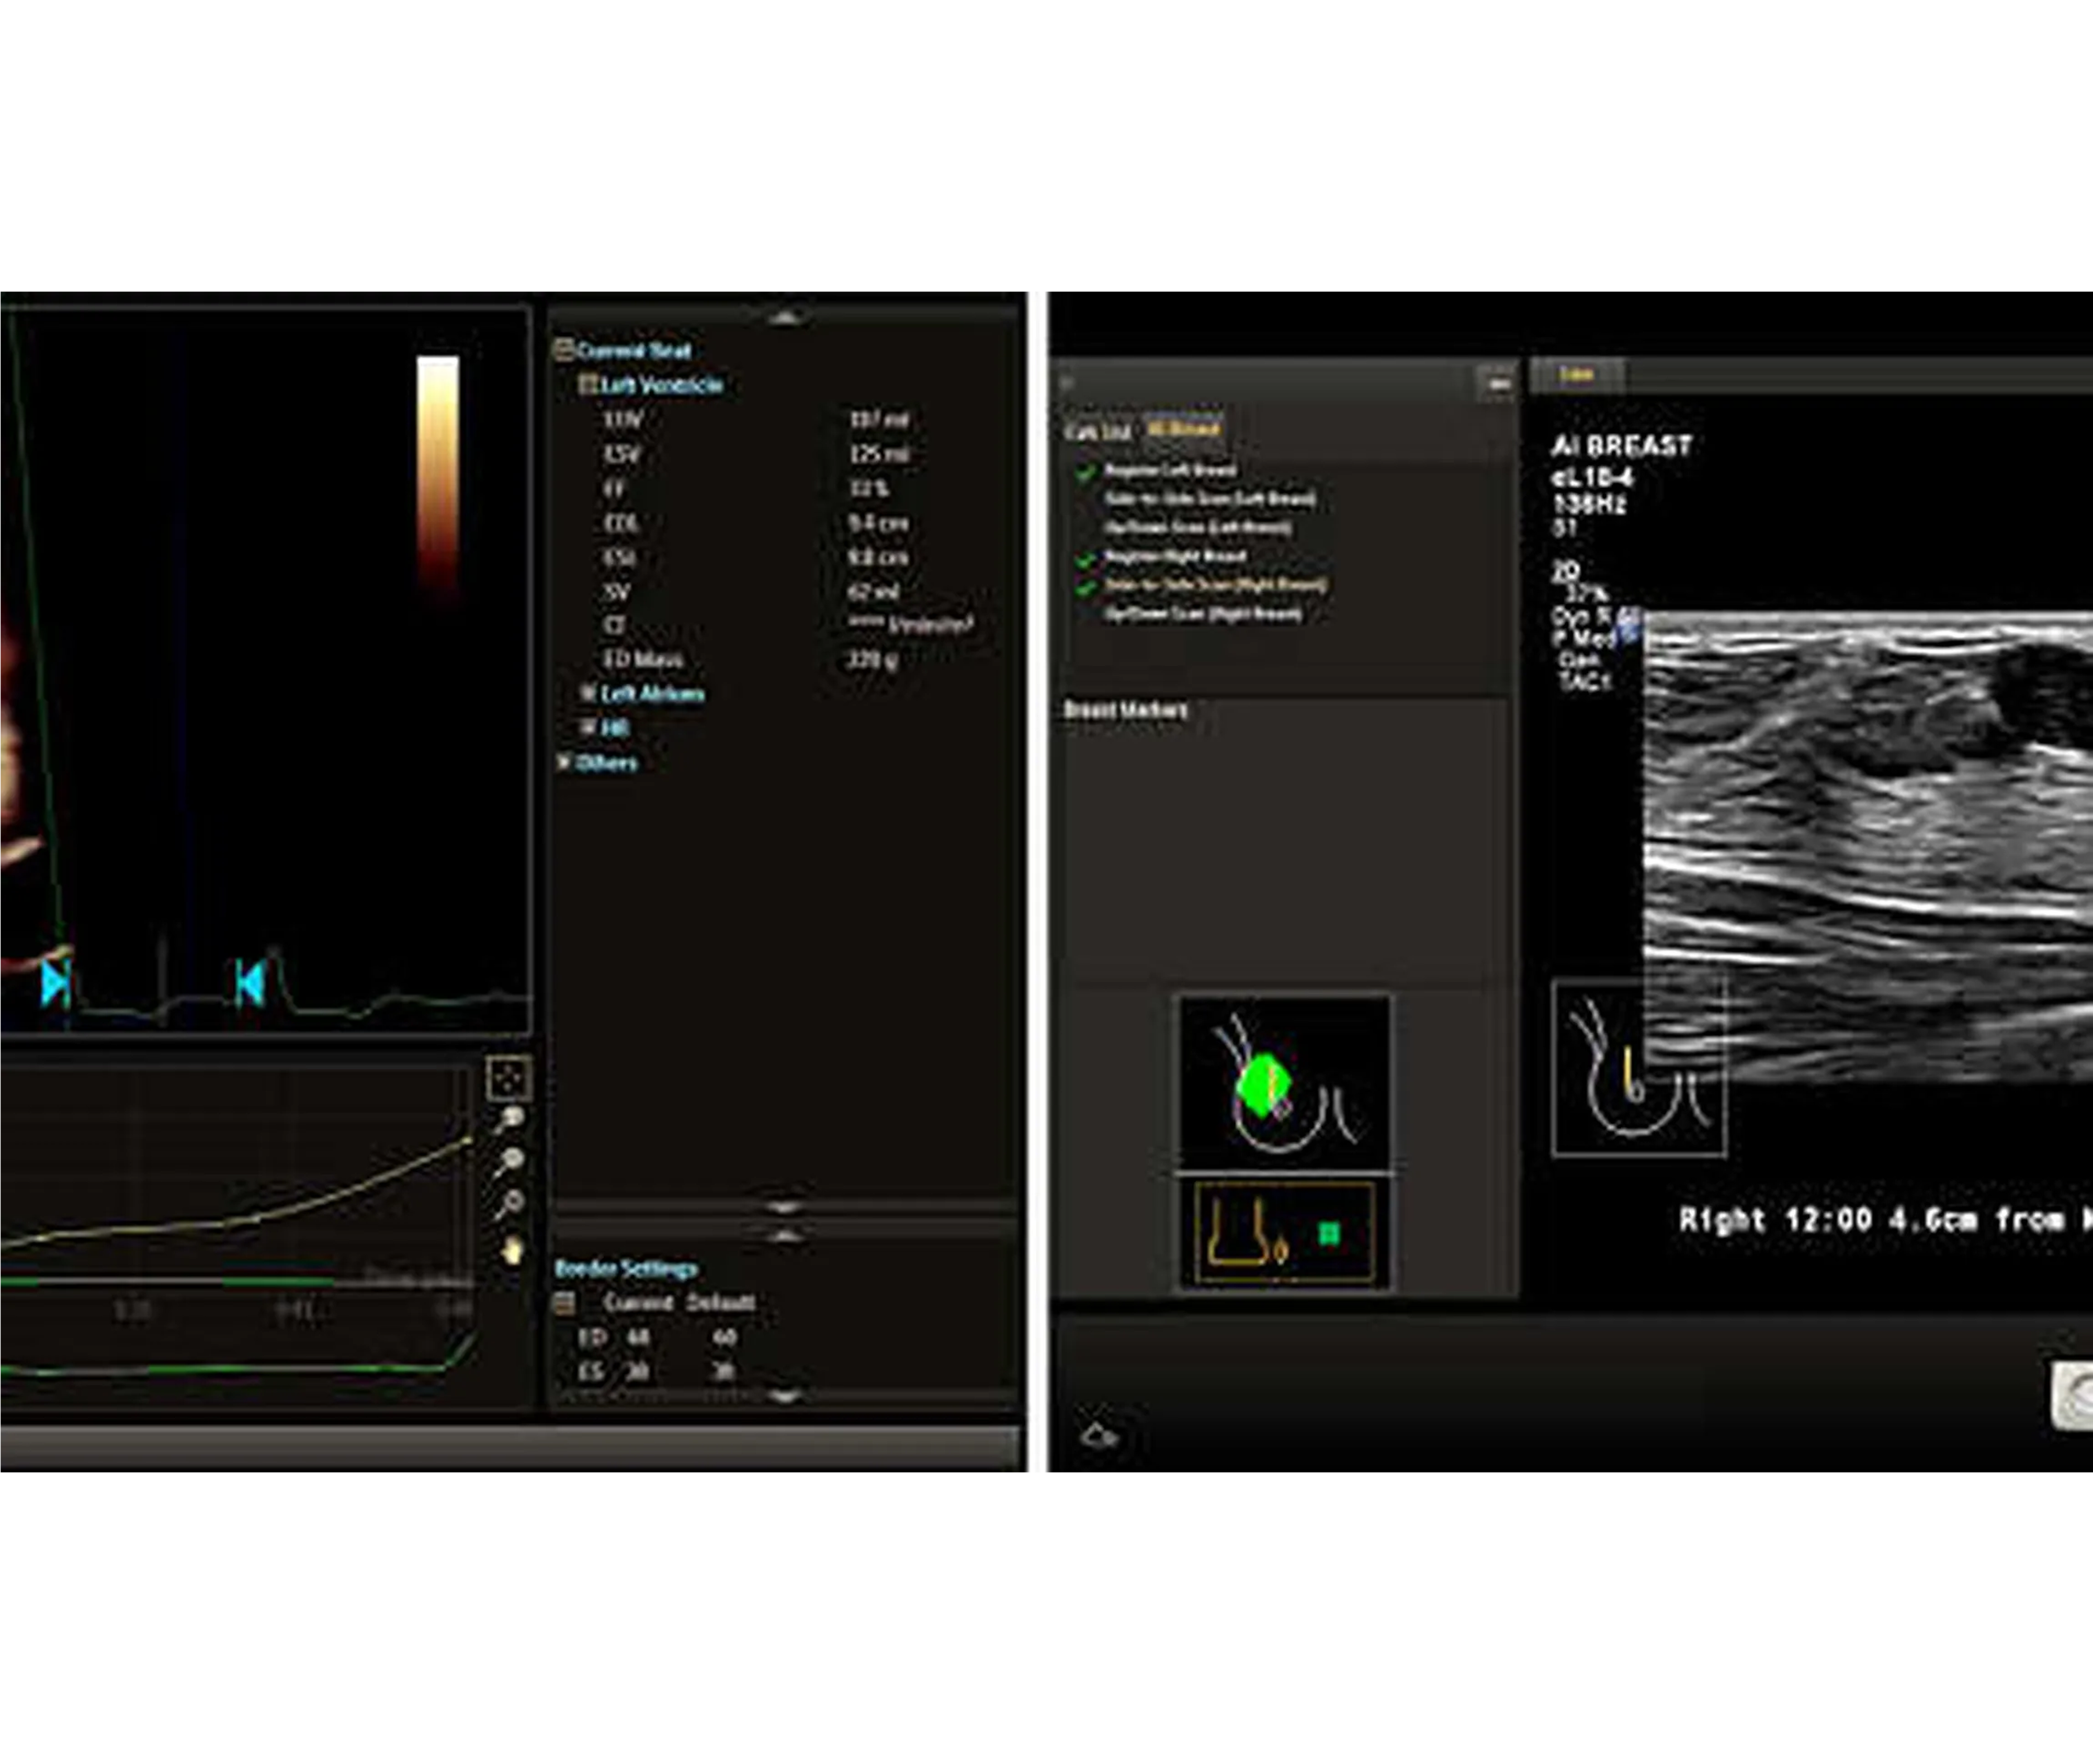Select the EDV measurement row
Screen dimensions: 2093x1764
(757, 420)
